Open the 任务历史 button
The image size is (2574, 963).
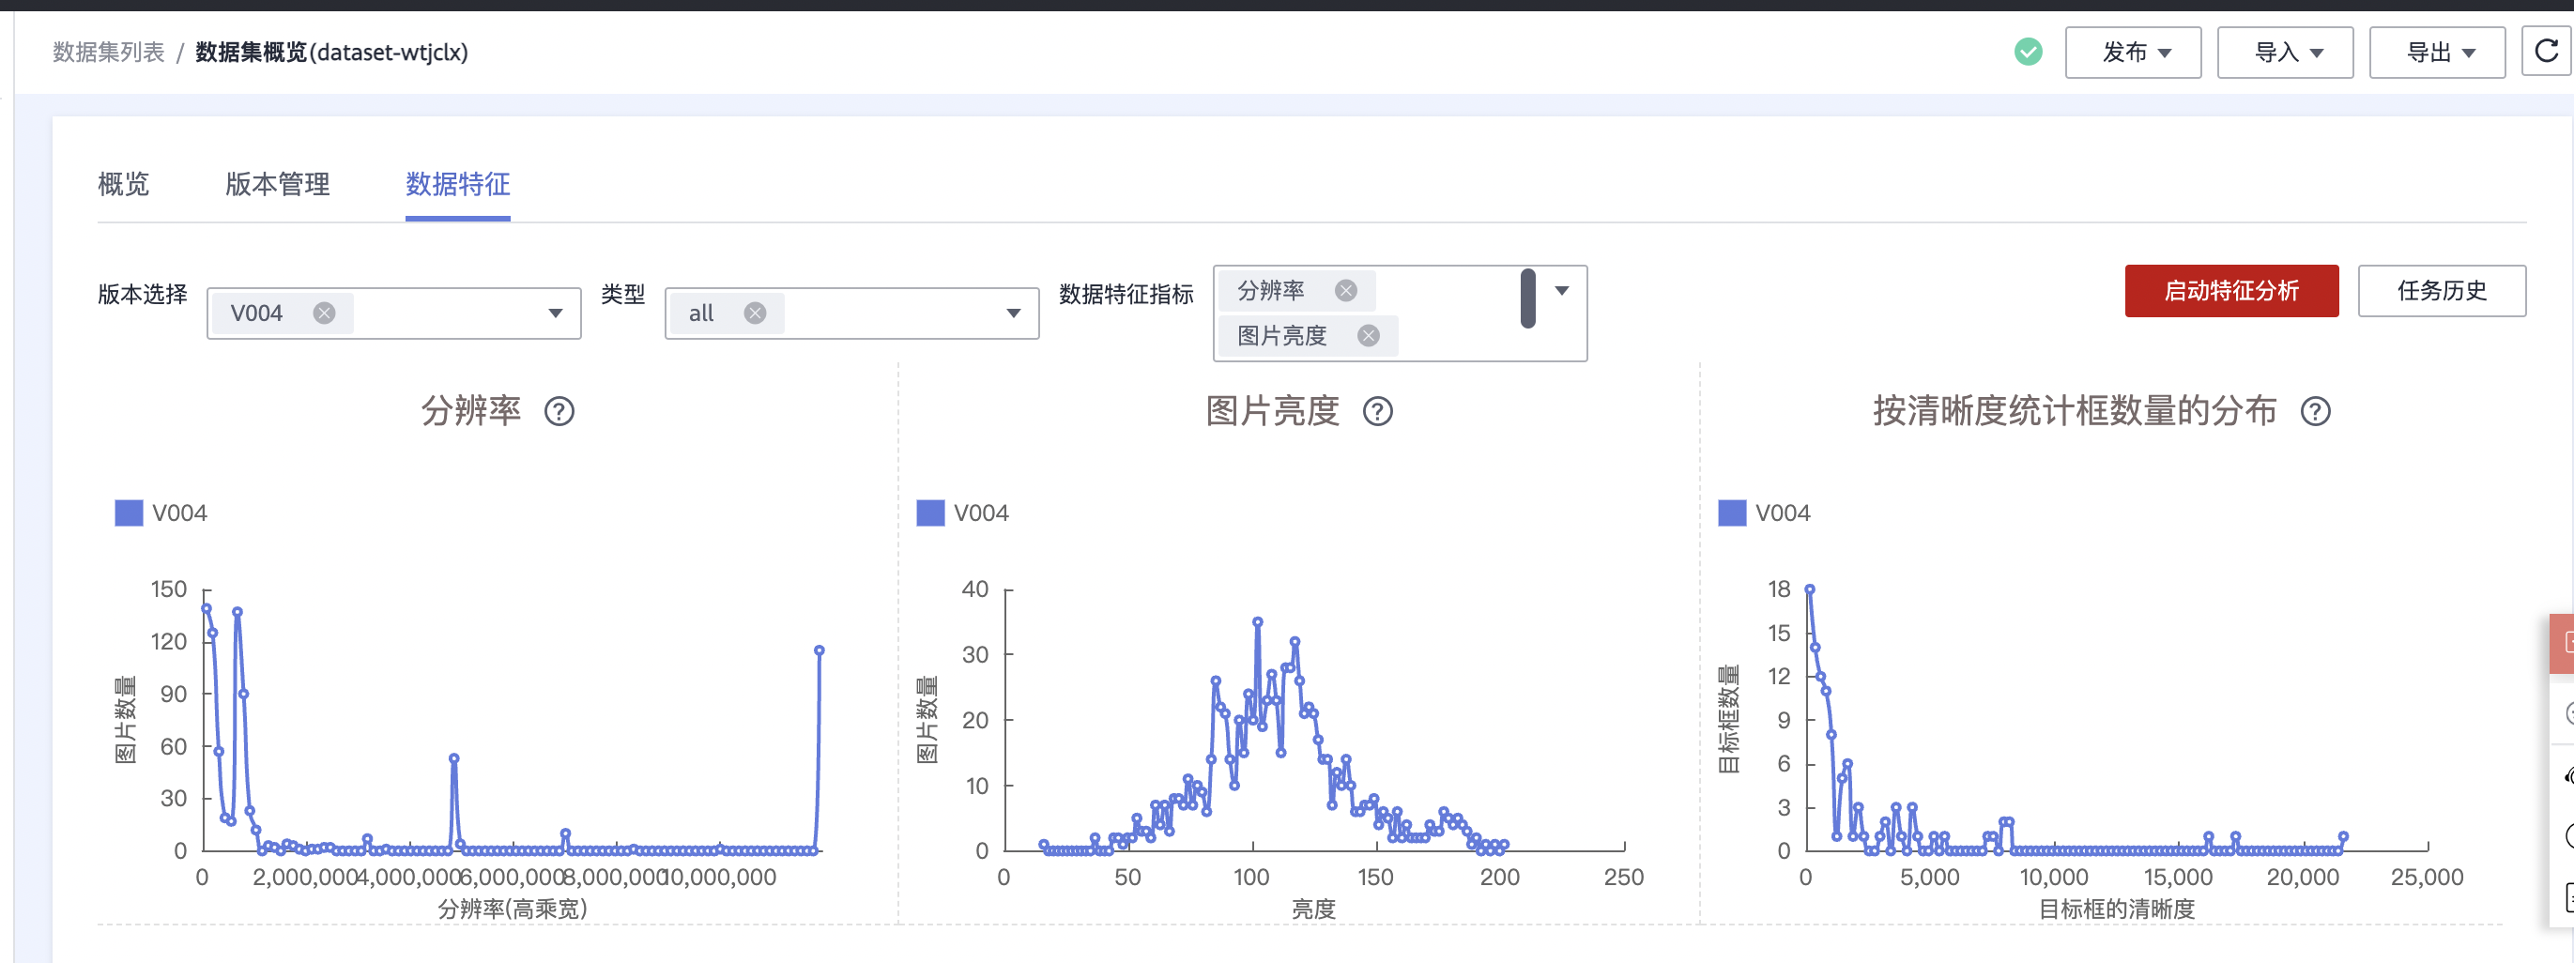click(x=2441, y=291)
